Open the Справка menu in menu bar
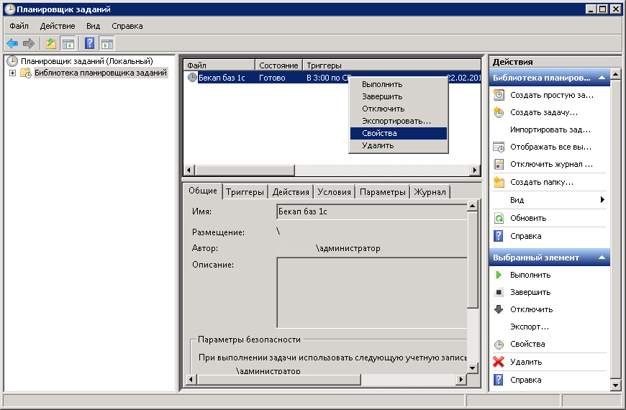This screenshot has width=626, height=410. [x=127, y=26]
